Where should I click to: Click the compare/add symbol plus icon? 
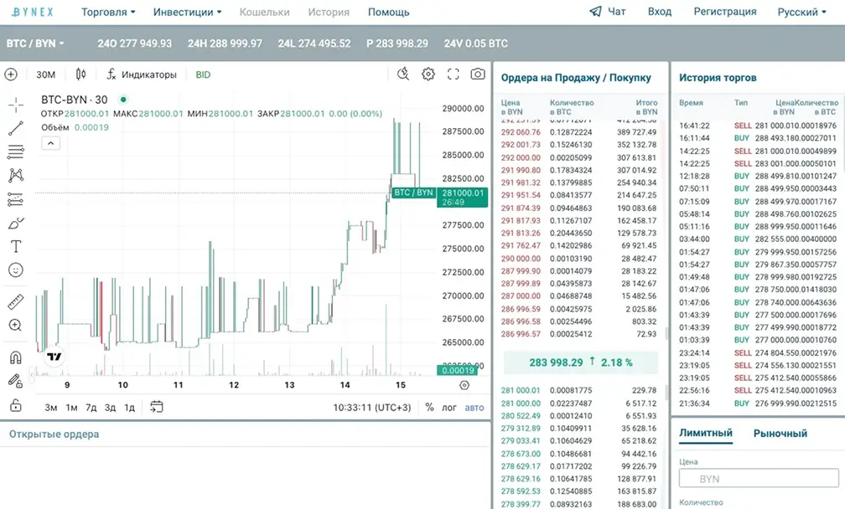point(11,75)
